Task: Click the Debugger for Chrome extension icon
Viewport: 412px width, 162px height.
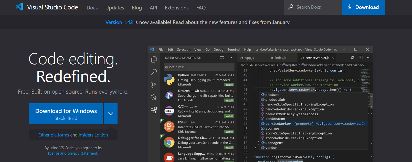Action: [169, 142]
